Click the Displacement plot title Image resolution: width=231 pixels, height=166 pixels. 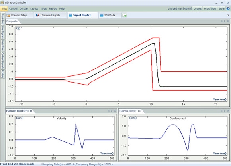(178, 118)
